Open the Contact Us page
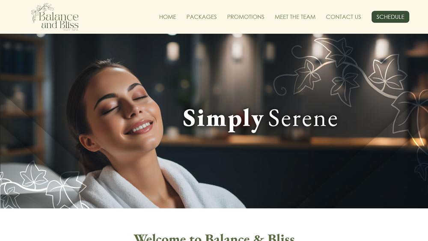This screenshot has height=241, width=428. (343, 17)
